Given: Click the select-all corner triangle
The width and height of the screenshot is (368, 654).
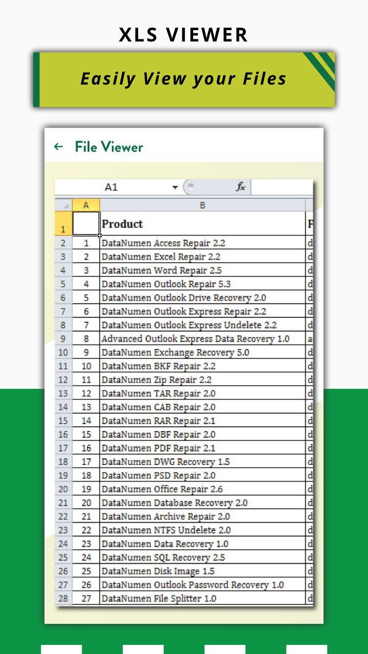Looking at the screenshot, I should (64, 205).
